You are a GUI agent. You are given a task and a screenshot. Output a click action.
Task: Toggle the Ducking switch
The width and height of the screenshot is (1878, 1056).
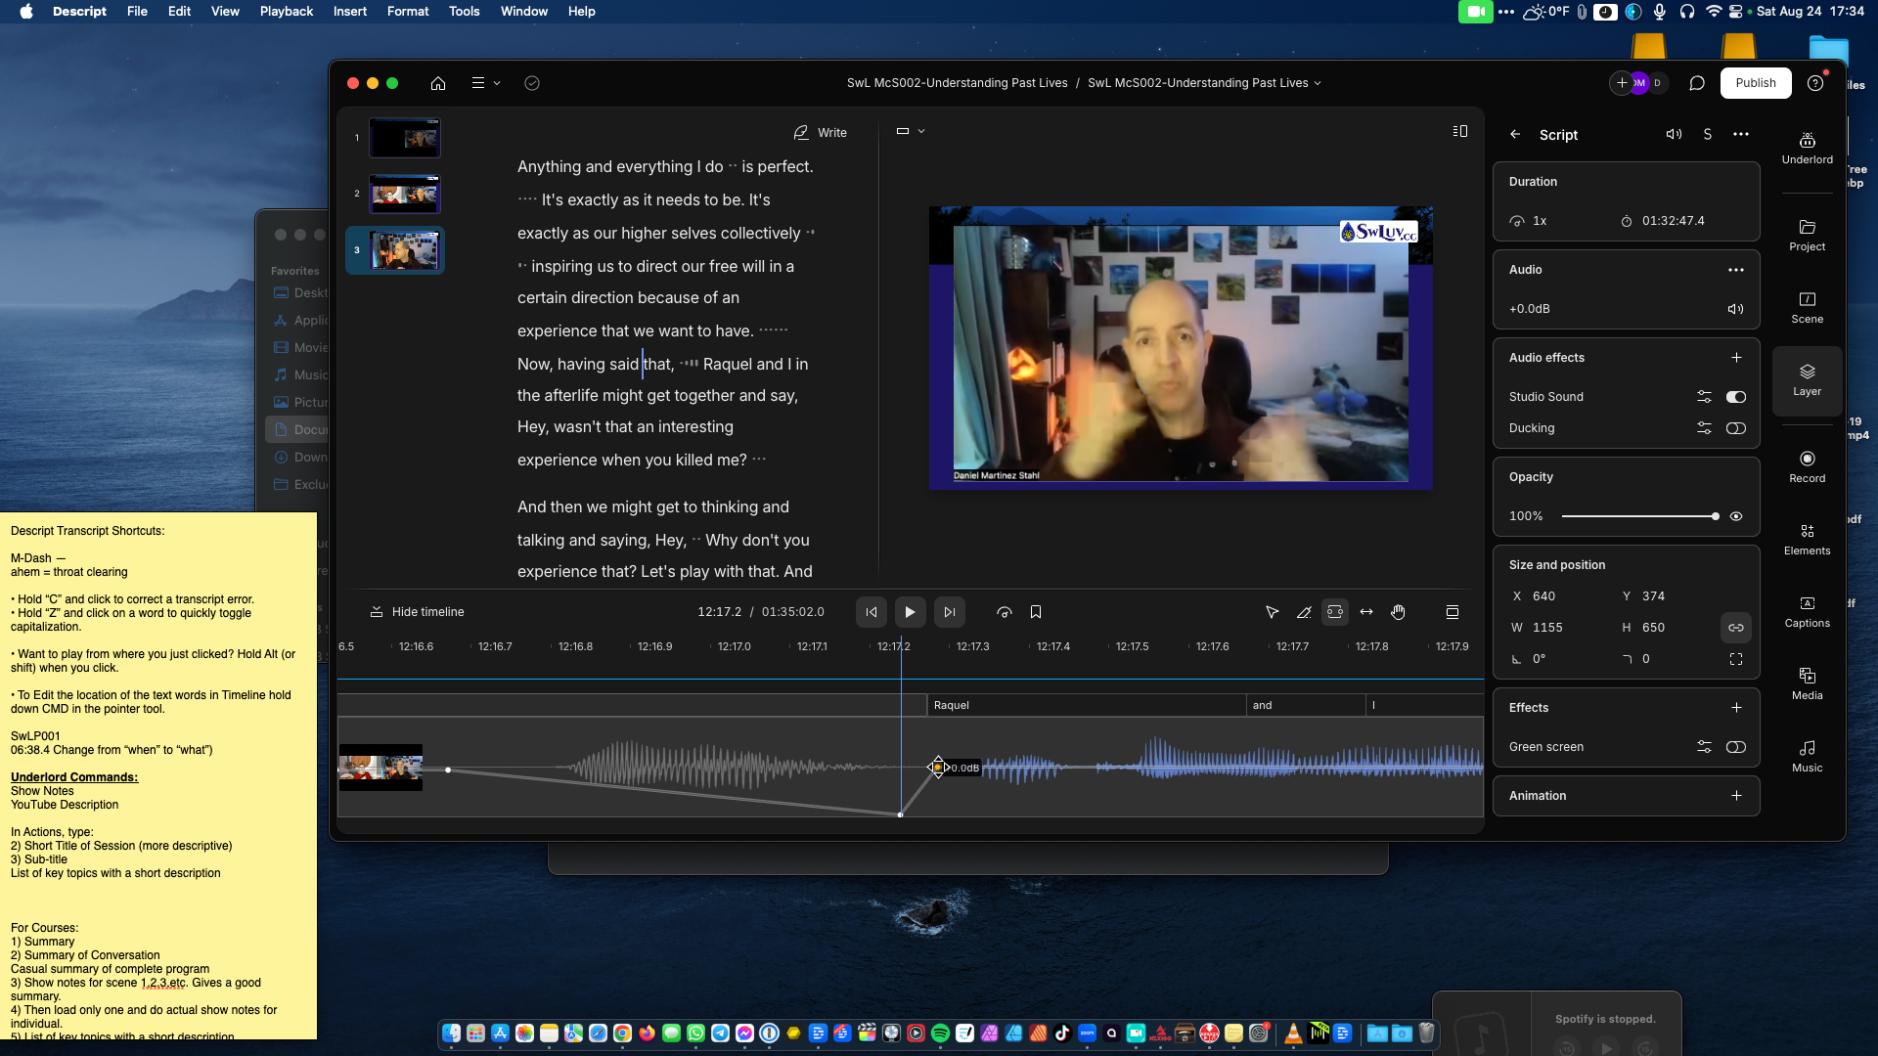(x=1736, y=428)
